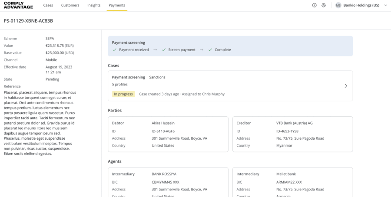Select the Payments tab
Image resolution: width=391 pixels, height=197 pixels.
(x=117, y=5)
